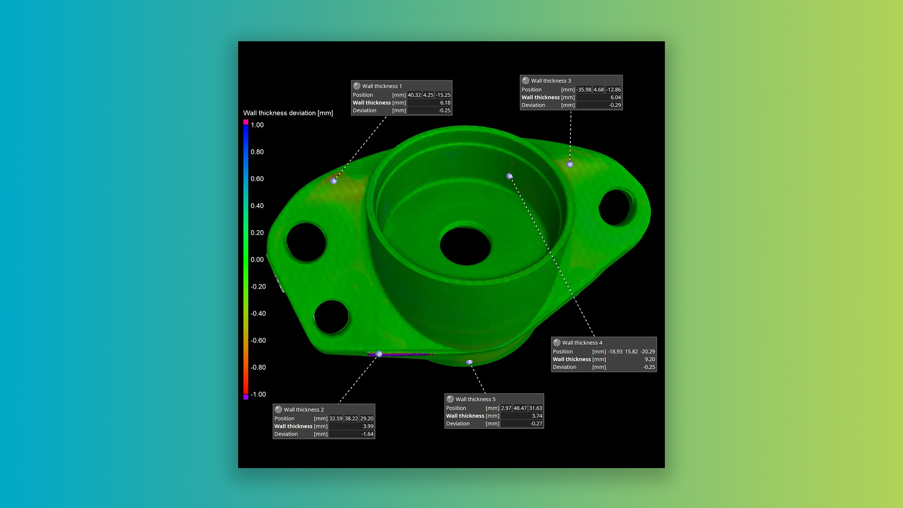Select Wall thickness 3 marker point on flange

coord(570,164)
